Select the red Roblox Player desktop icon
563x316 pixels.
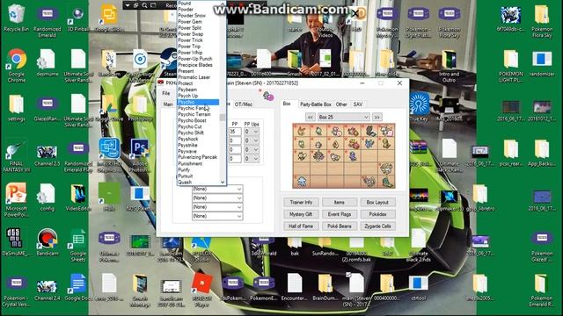201,289
